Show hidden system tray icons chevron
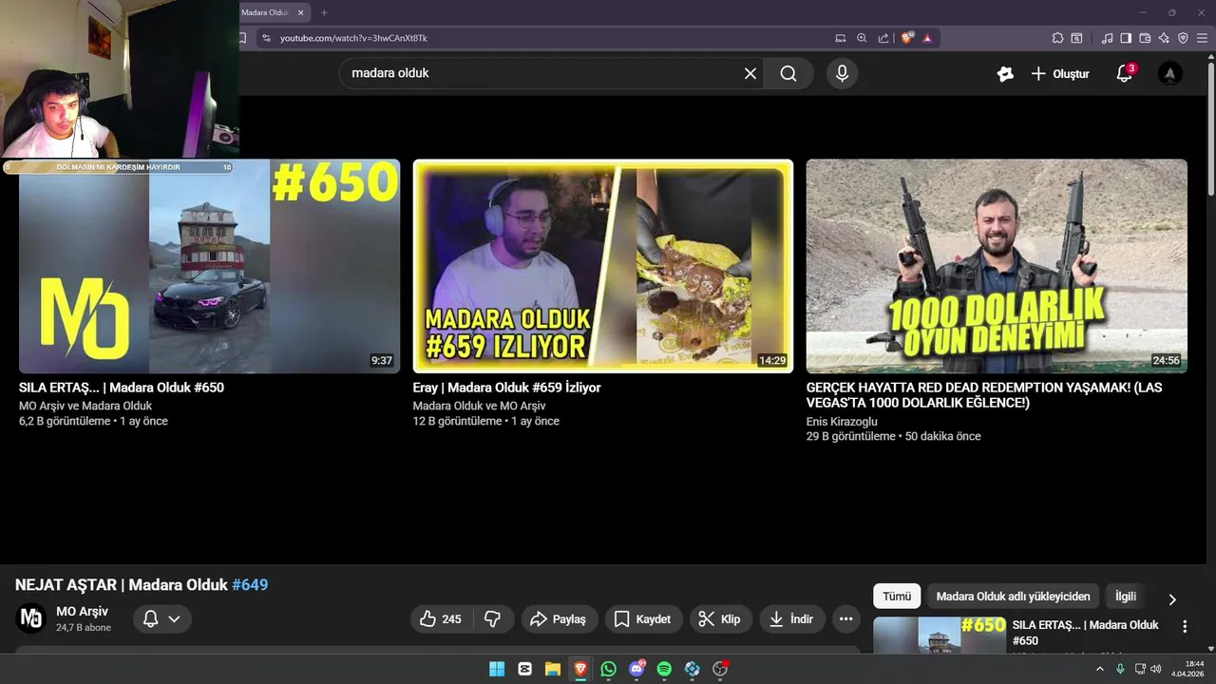The width and height of the screenshot is (1216, 684). pos(1100,669)
